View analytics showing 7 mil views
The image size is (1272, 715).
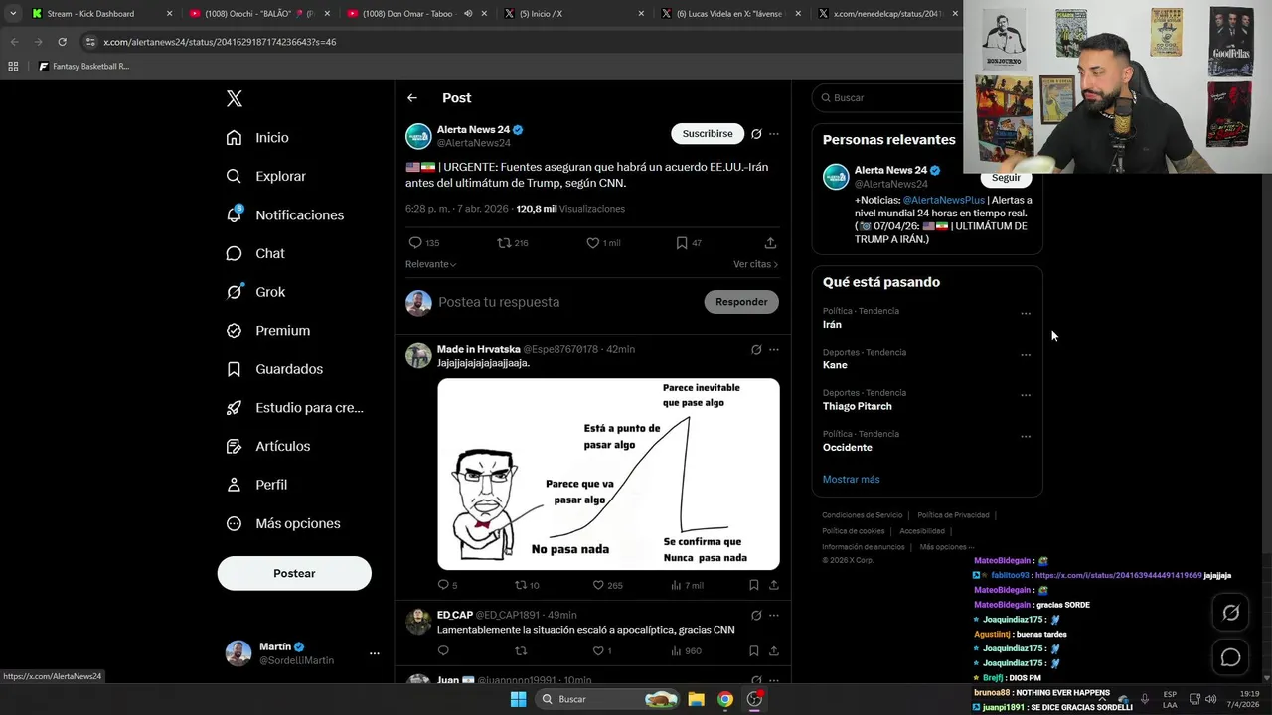(x=686, y=585)
